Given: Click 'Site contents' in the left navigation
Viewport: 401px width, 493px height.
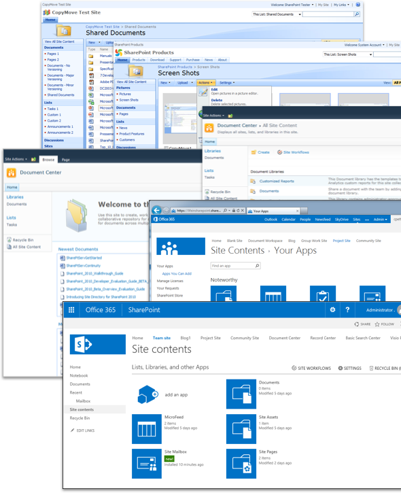Looking at the screenshot, I should [82, 409].
